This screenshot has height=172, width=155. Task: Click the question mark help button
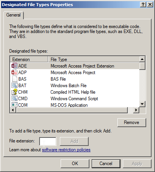(x=143, y=5)
